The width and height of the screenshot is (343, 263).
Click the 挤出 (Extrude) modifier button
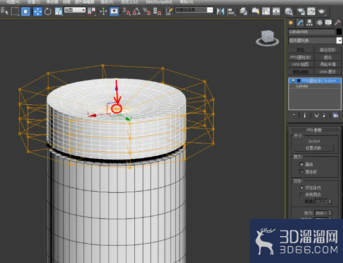pyautogui.click(x=301, y=50)
